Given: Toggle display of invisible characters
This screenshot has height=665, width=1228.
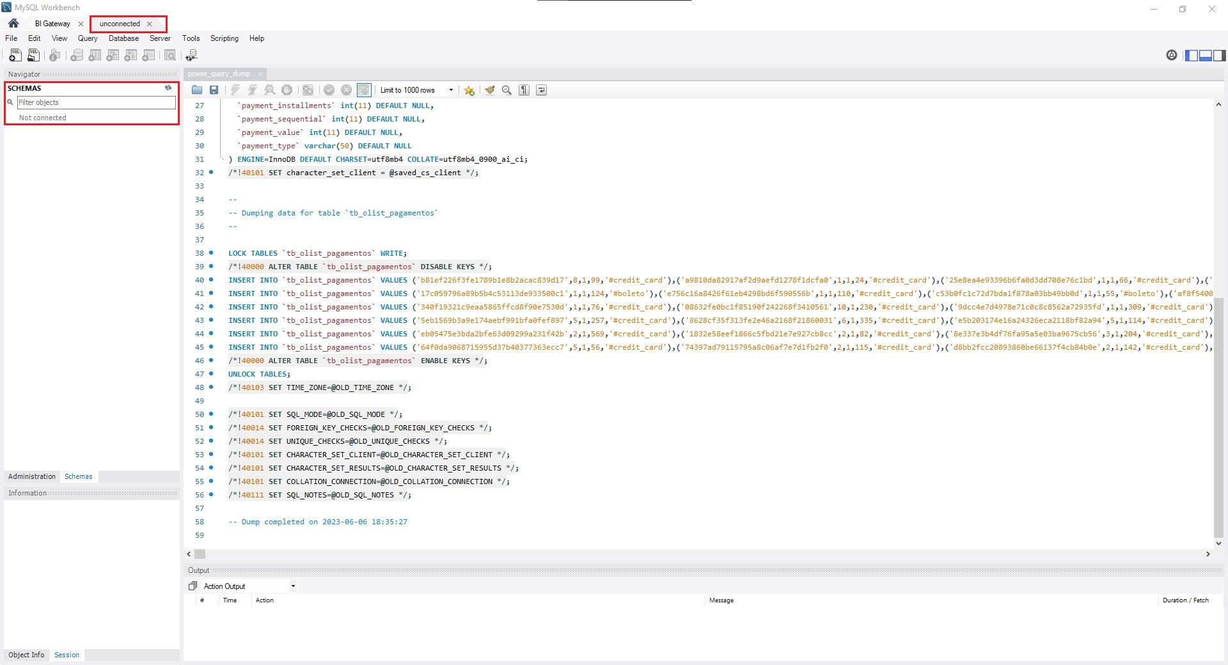Looking at the screenshot, I should (x=524, y=90).
